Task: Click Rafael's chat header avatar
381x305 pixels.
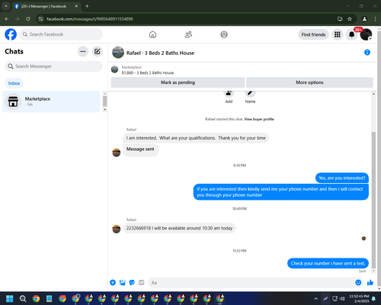Action: click(118, 53)
